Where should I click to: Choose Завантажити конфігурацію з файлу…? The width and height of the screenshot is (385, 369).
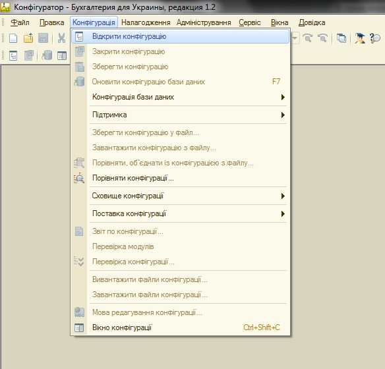tap(180, 148)
